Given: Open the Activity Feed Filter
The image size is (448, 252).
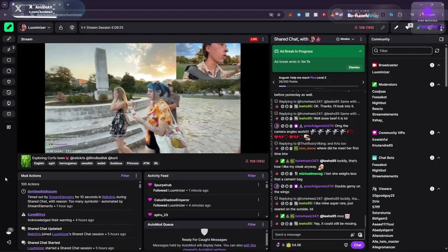Looking at the screenshot, I should pyautogui.click(x=252, y=176).
